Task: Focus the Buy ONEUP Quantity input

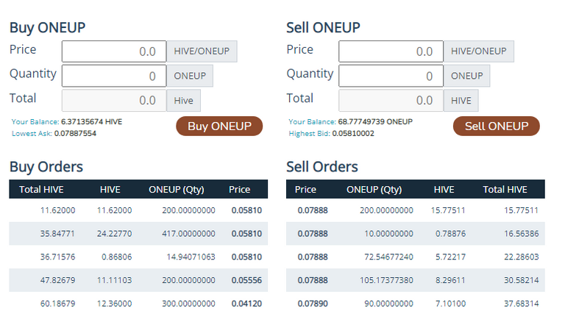Action: point(114,76)
